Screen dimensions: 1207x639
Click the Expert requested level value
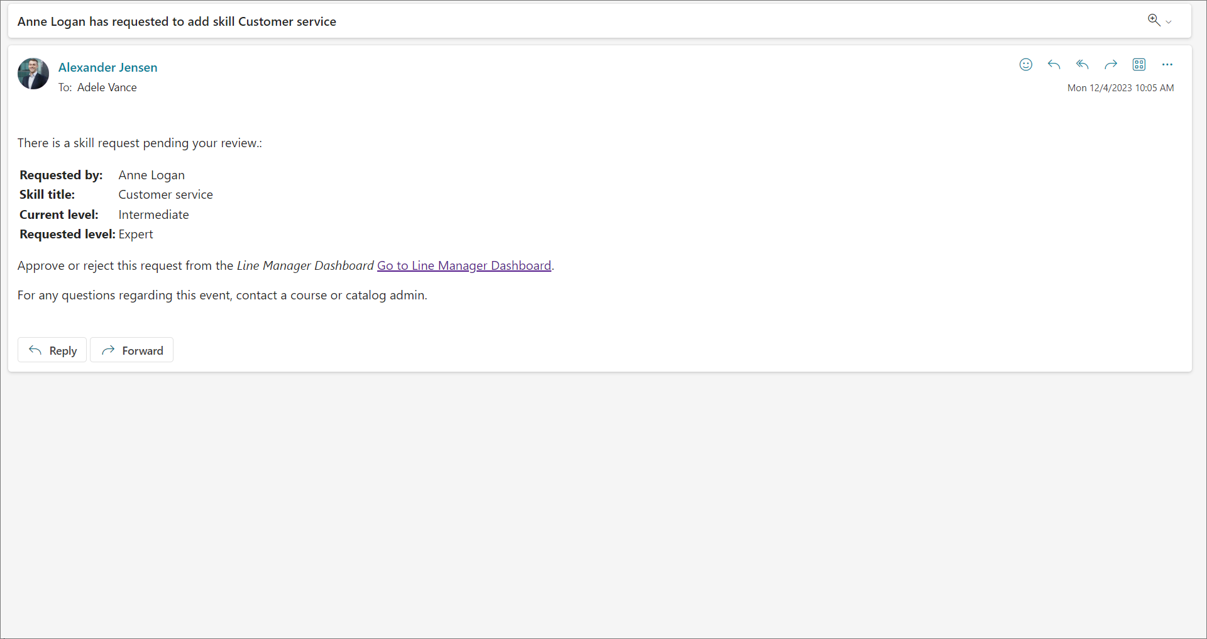click(136, 234)
